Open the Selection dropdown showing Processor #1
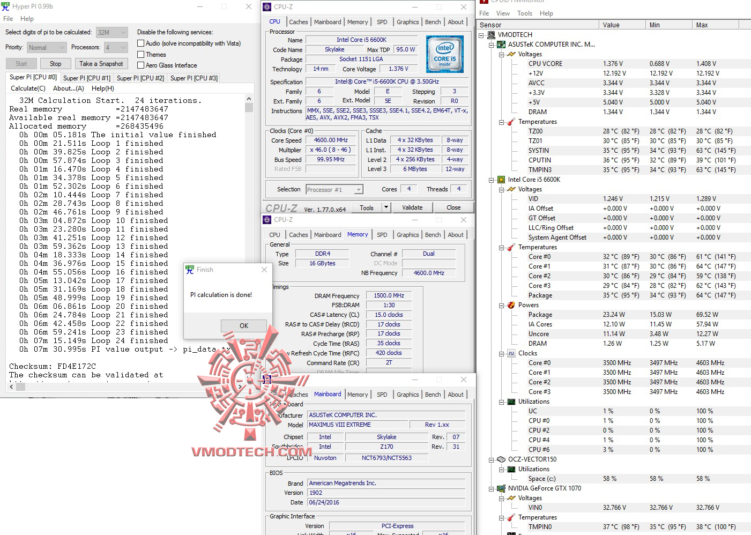This screenshot has height=535, width=751. (x=334, y=189)
